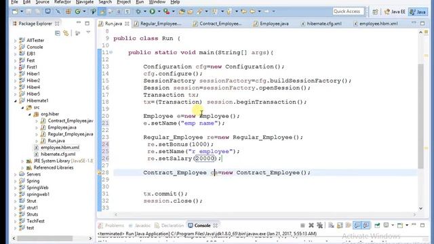Click monitor-shaped icon in main toolbar
The width and height of the screenshot is (434, 244).
point(48,12)
